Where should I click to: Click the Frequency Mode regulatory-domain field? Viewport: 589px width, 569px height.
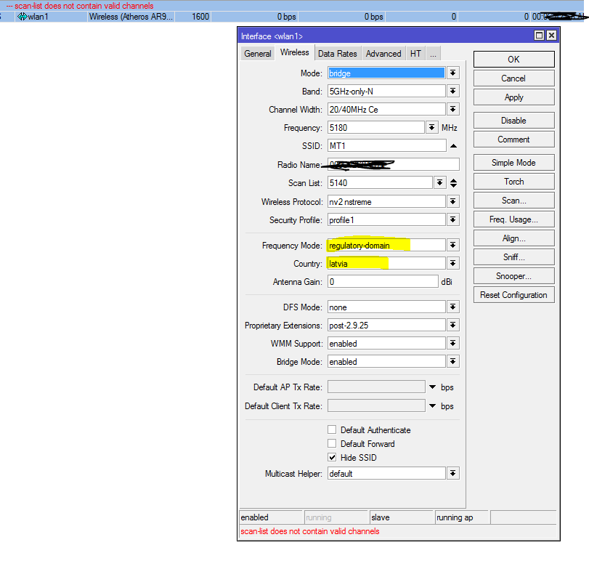[386, 245]
